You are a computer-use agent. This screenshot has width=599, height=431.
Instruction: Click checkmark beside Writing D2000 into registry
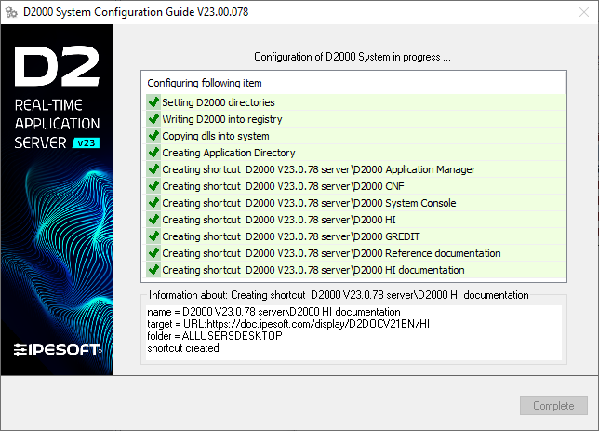(153, 119)
